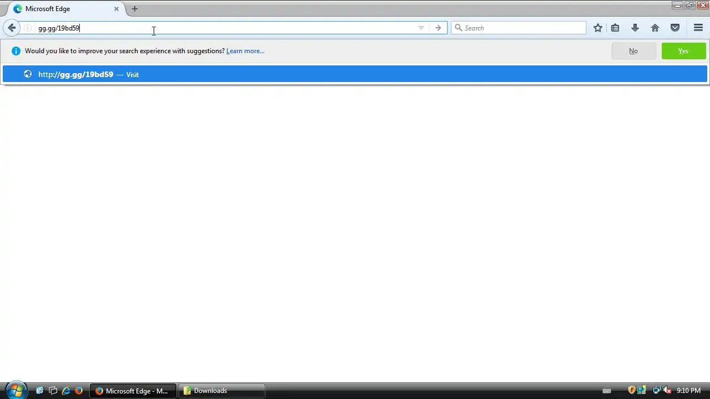Image resolution: width=710 pixels, height=399 pixels.
Task: Click the muted volume tray icon
Action: click(667, 391)
